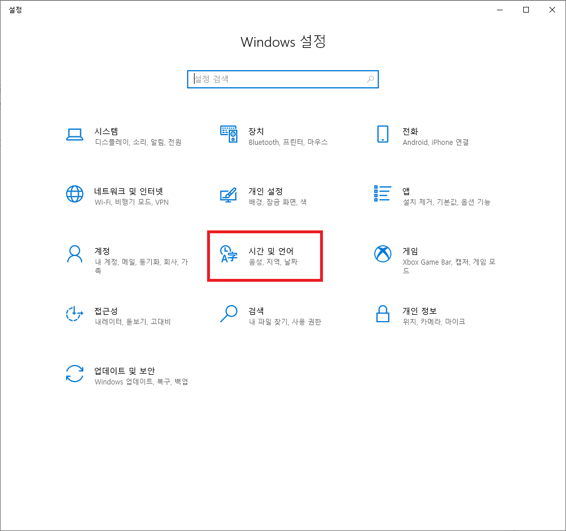The height and width of the screenshot is (531, 566).
Task: Select the 앱 title text
Action: [x=406, y=191]
